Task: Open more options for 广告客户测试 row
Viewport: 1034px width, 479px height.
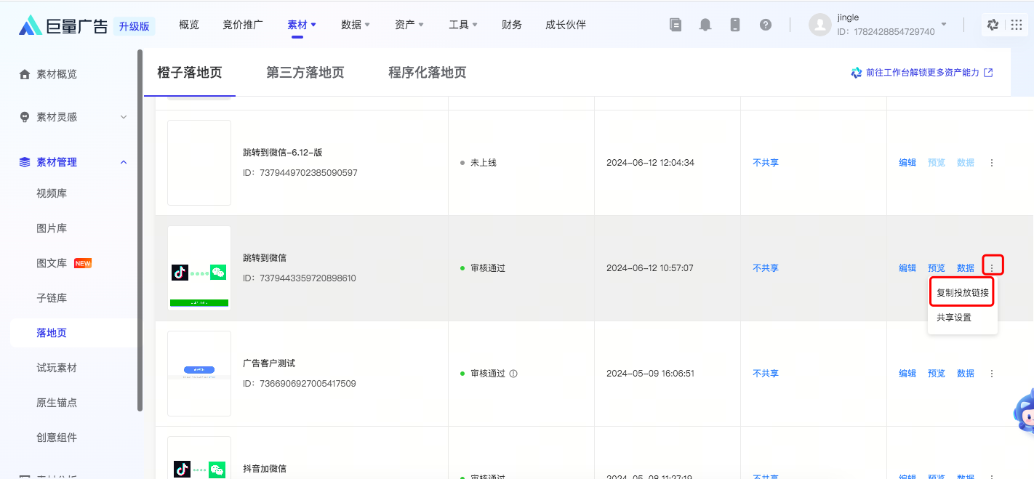Action: [x=992, y=374]
